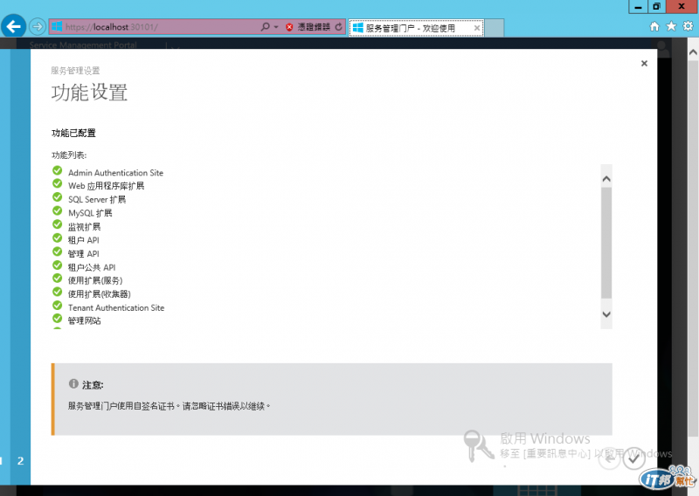Click the 'MySQL 扩展' list entry
Screen dimensions: 699x496
pos(90,213)
